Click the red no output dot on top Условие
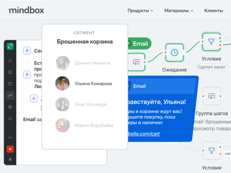 [220, 45]
